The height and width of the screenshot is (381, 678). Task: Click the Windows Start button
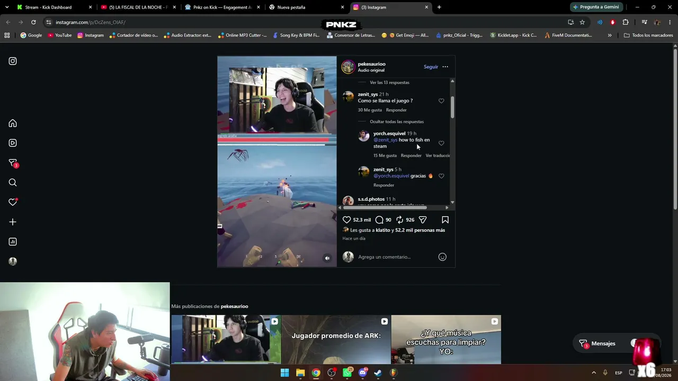(x=284, y=373)
